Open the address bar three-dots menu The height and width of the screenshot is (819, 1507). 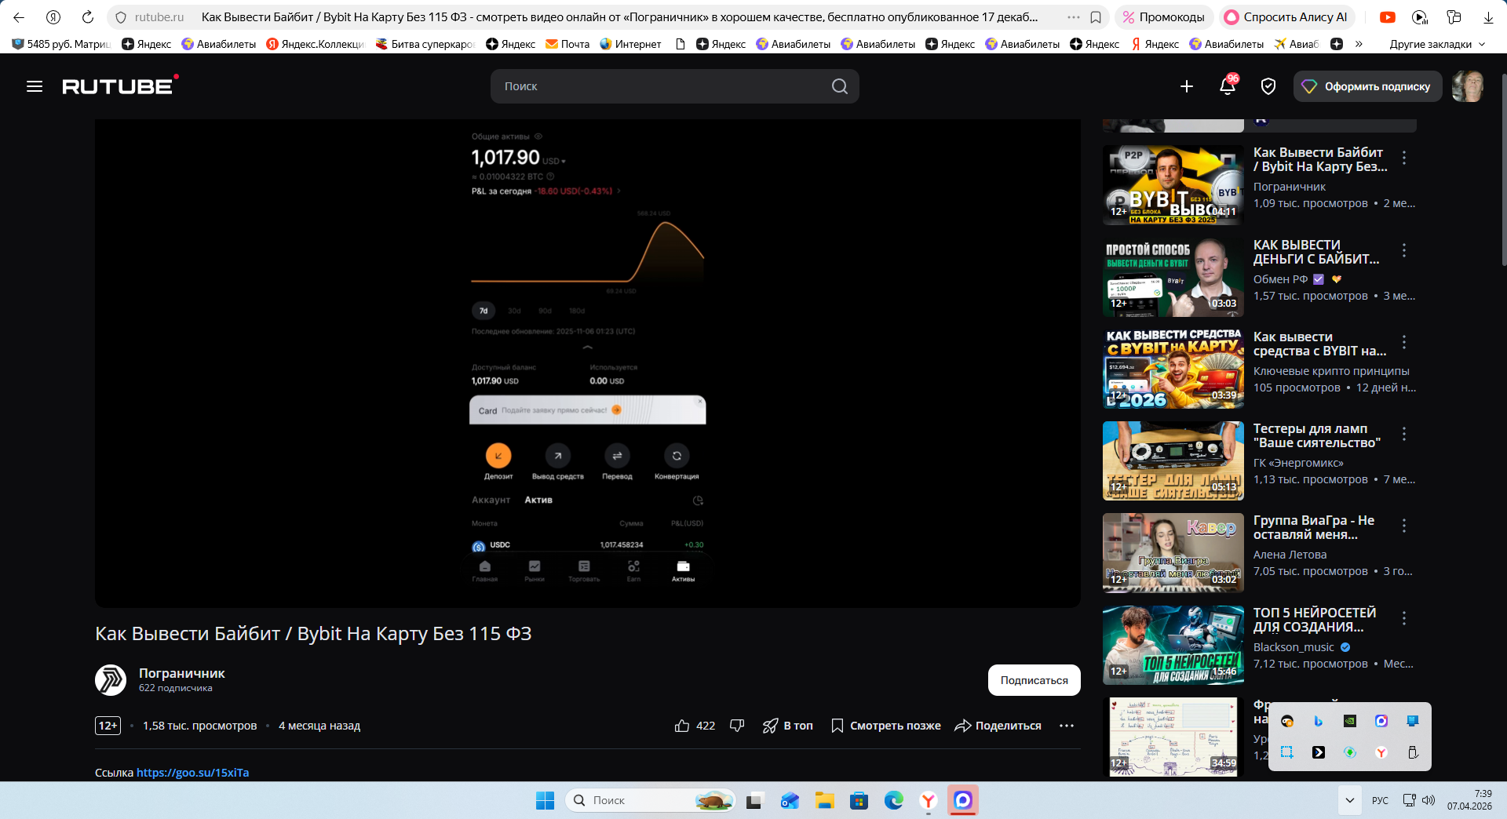pyautogui.click(x=1074, y=17)
